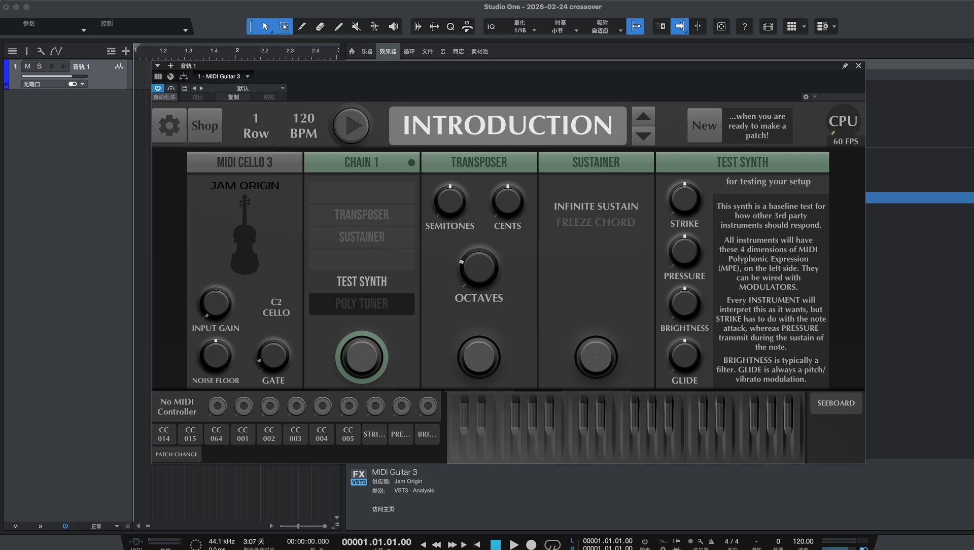This screenshot has height=550, width=974.
Task: Click the Paint tool icon
Action: (x=338, y=26)
